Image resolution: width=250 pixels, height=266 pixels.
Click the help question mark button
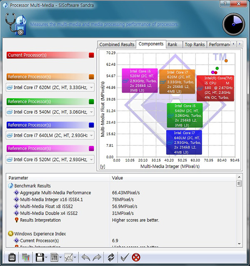[x=225, y=4]
